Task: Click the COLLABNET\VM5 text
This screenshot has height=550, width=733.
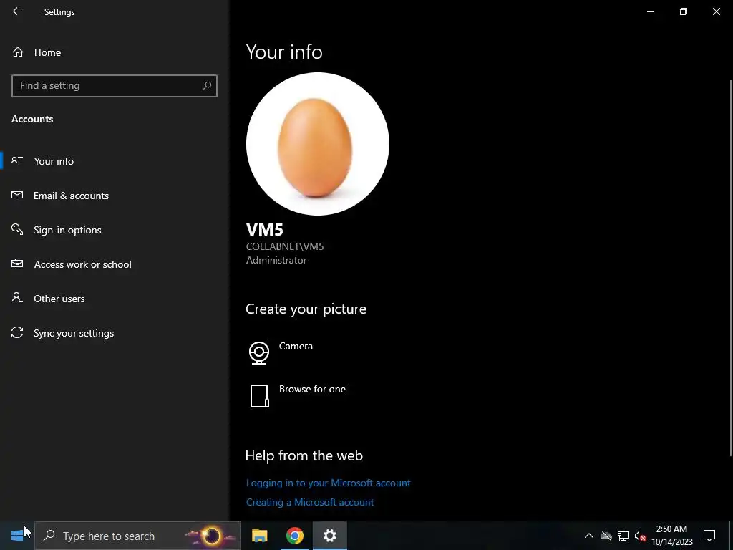Action: pos(285,246)
